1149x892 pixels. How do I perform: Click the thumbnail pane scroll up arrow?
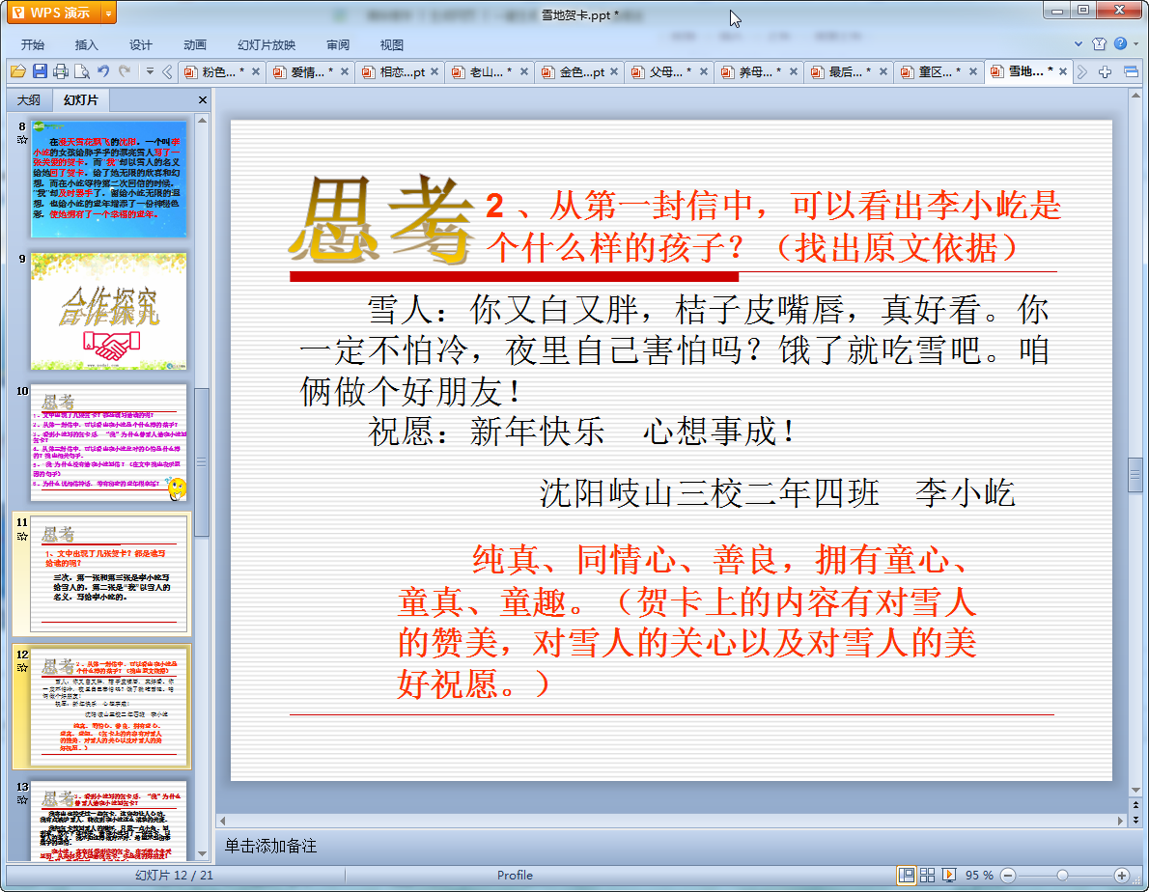point(202,120)
